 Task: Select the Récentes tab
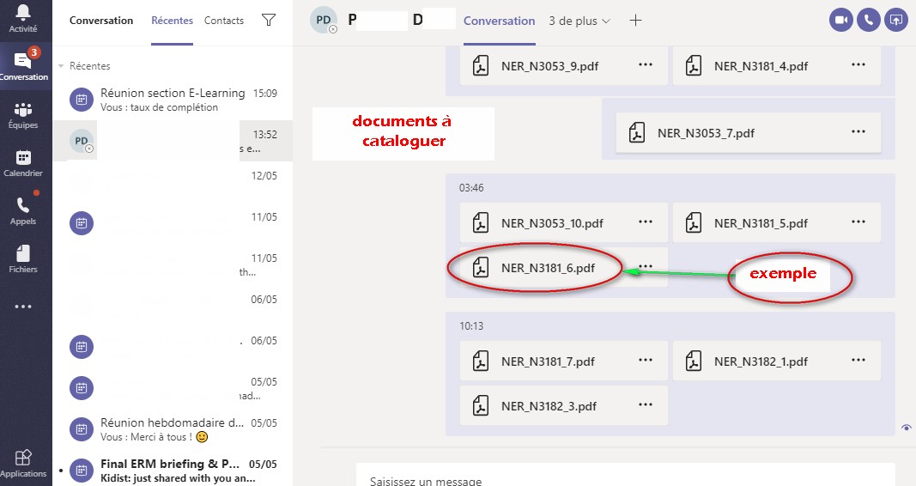[172, 21]
